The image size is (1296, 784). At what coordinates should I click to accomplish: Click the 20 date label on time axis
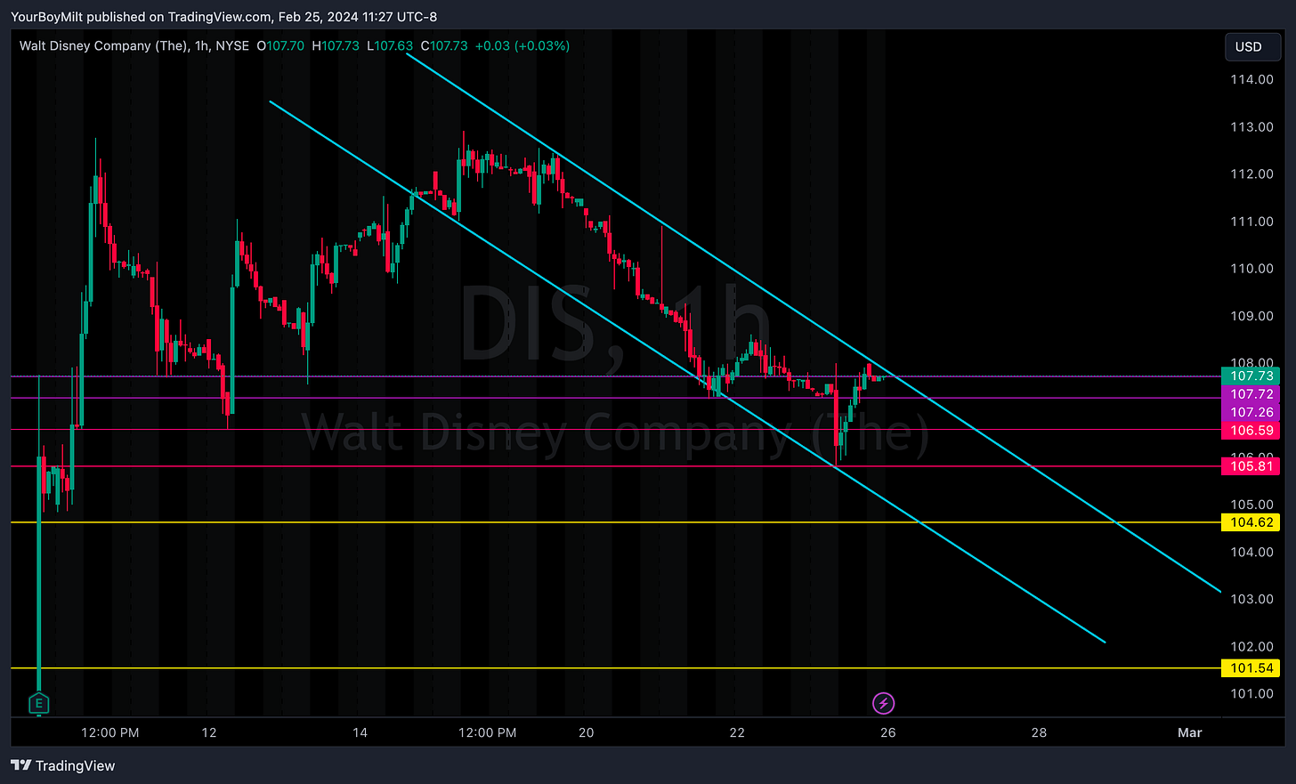(x=586, y=732)
